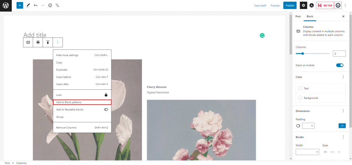Open the List View icon
This screenshot has width=352, height=165.
(x=57, y=5)
